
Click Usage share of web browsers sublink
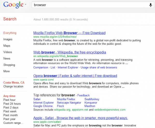coord(99,67)
